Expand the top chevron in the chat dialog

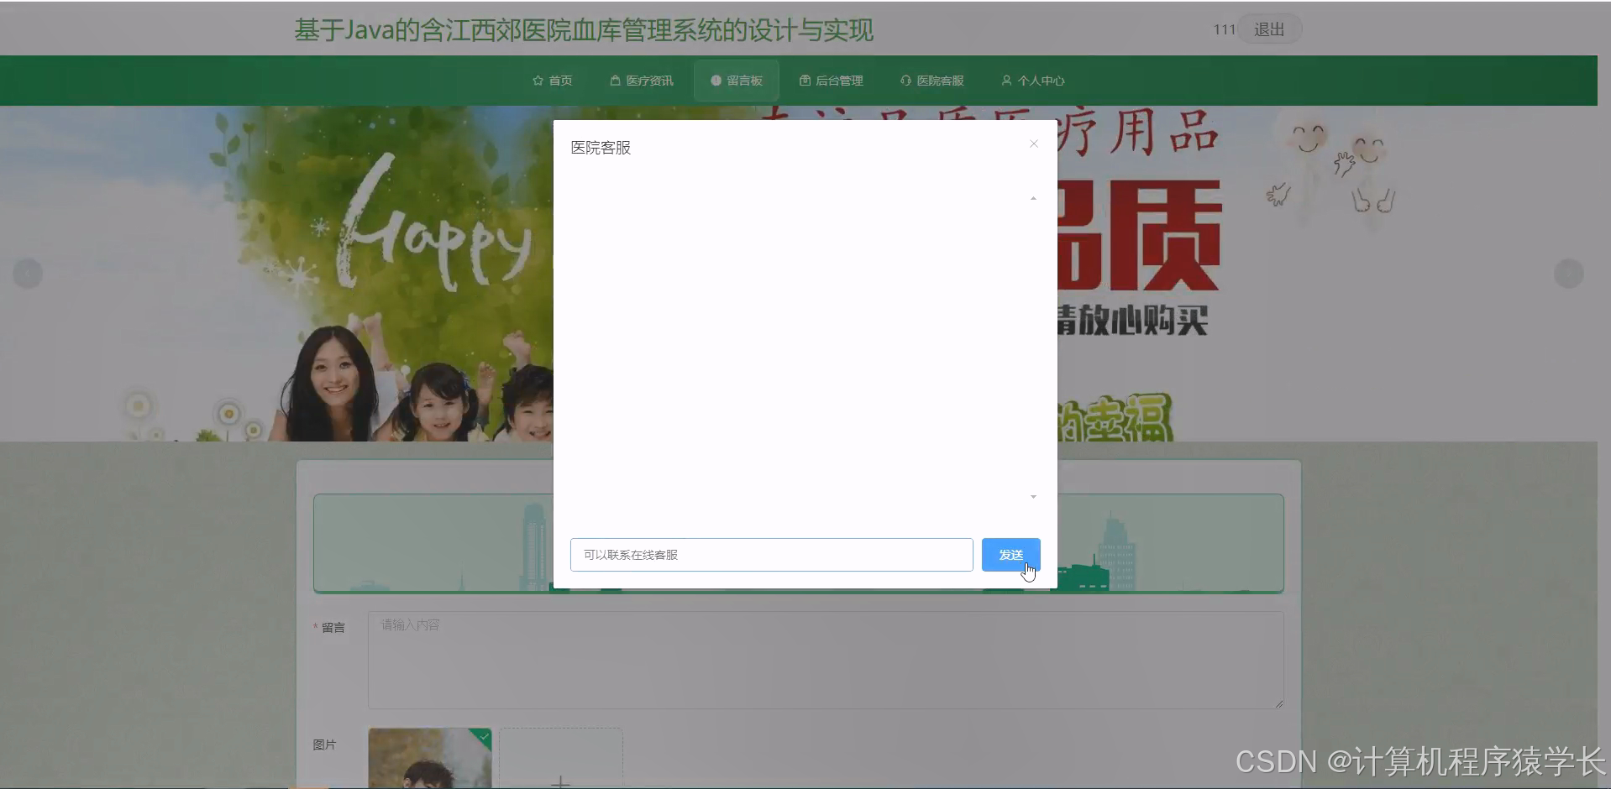pyautogui.click(x=1033, y=197)
